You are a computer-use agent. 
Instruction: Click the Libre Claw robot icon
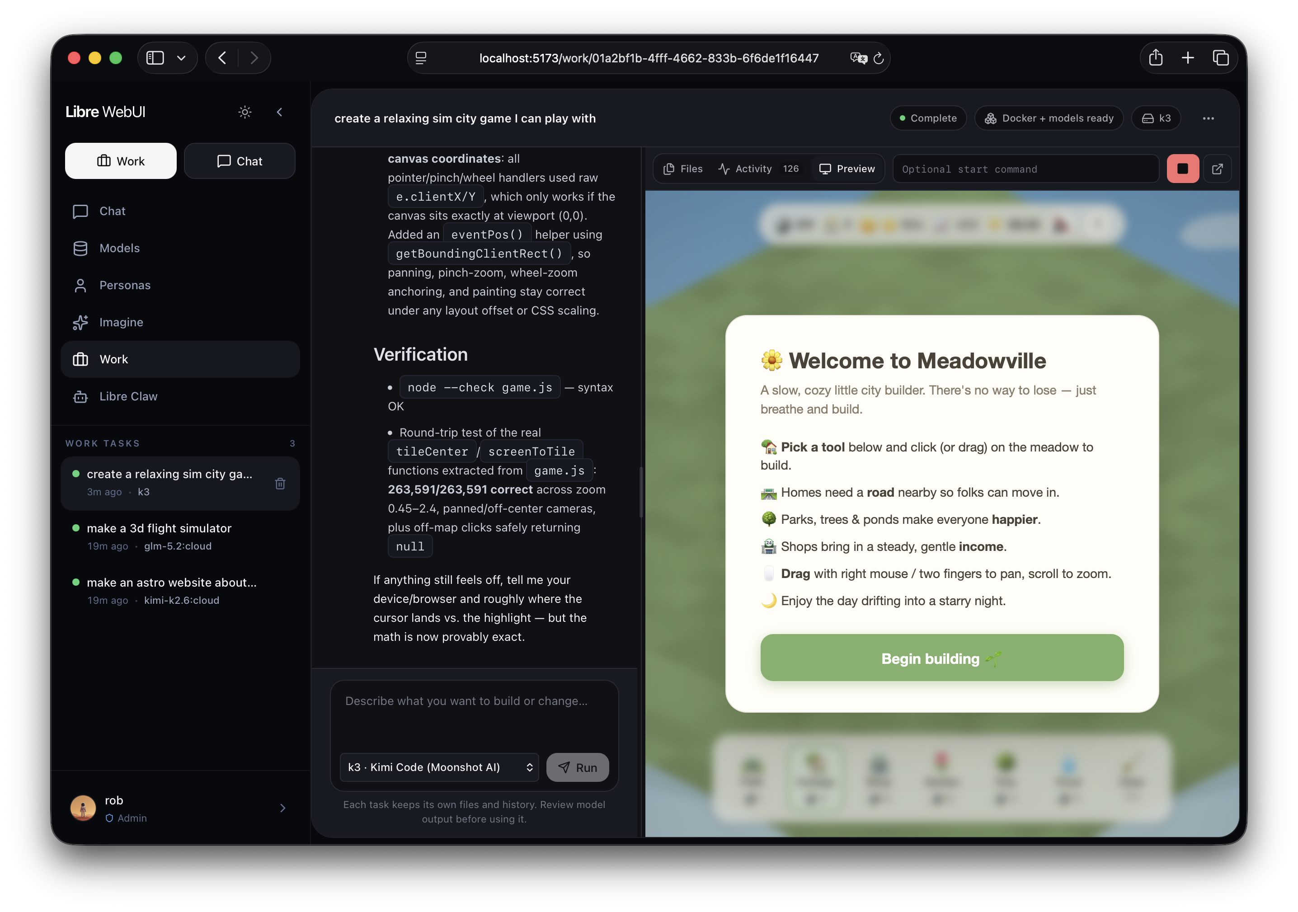[x=80, y=396]
